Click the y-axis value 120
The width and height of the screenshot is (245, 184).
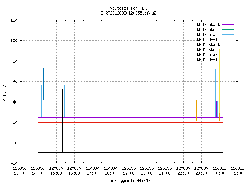(x=14, y=20)
